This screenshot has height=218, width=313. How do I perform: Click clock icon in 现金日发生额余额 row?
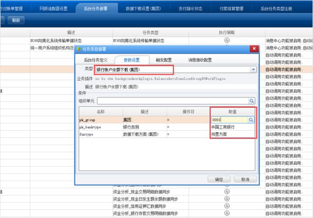(x=227, y=198)
